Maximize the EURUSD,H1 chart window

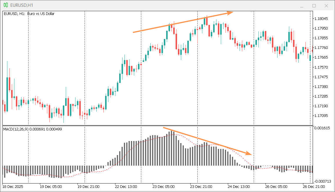pos(314,6)
